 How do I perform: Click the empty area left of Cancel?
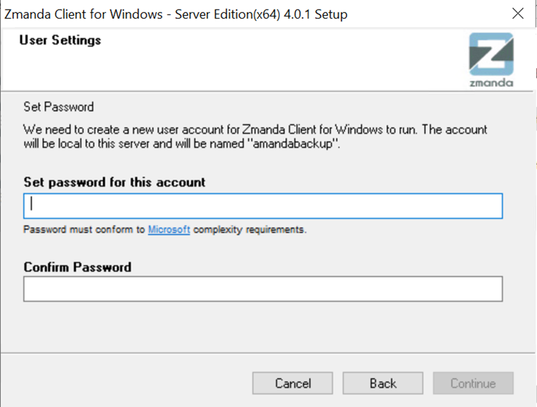(x=127, y=383)
